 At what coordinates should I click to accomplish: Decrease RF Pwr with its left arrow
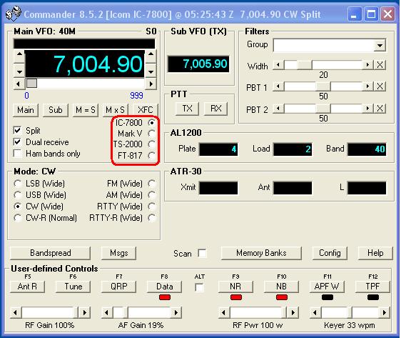tap(224, 313)
